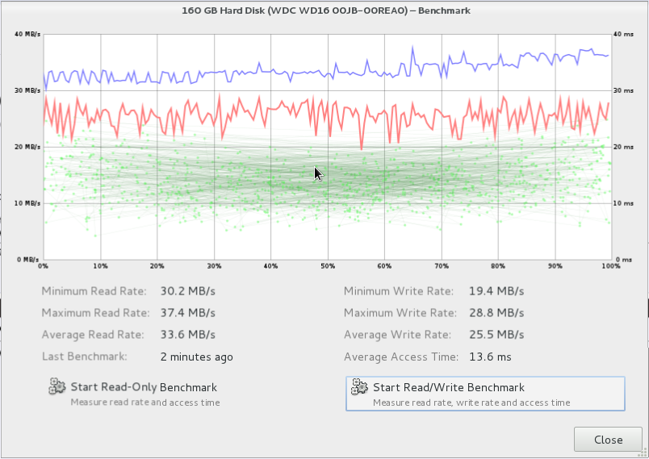The image size is (649, 459).
Task: Click the 28.8 MB/s maximum write rate value
Action: [496, 313]
